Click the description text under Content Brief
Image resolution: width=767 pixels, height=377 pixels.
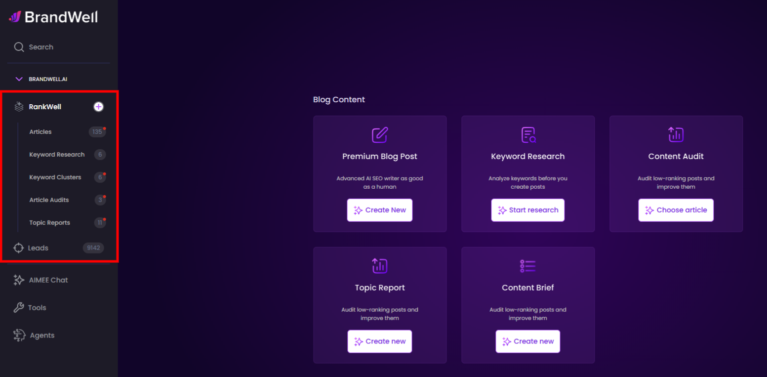click(x=528, y=314)
